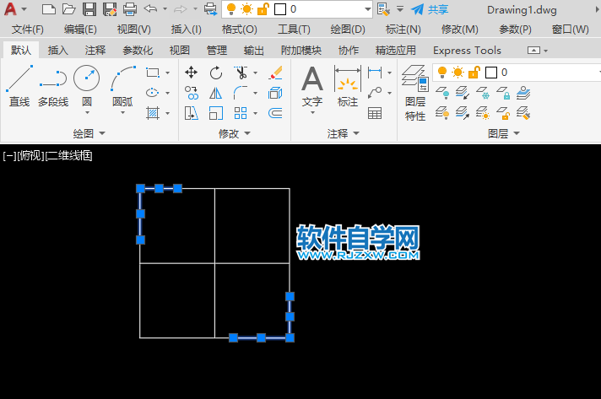Open Layer Properties (图层特性)

pos(415,93)
